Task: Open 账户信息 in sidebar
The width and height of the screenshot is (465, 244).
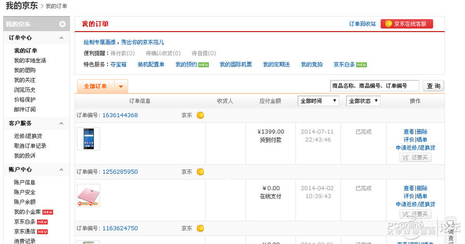Action: (25, 182)
